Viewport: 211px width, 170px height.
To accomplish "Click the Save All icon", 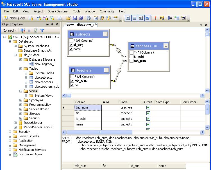I will [81, 18].
